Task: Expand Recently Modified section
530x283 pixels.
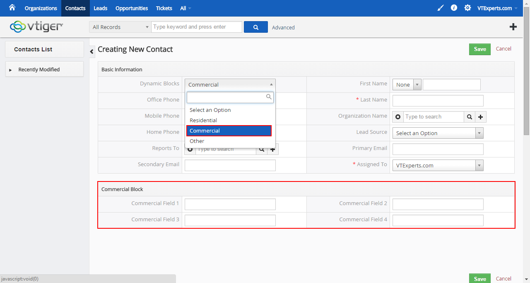Action: (44, 69)
